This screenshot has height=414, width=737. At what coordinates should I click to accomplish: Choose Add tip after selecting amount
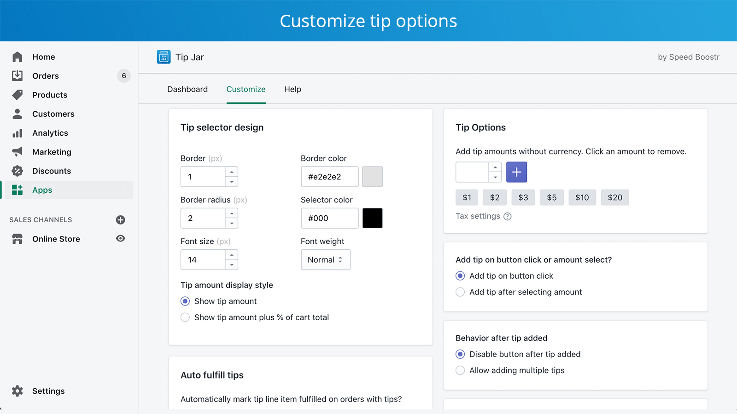(x=460, y=292)
